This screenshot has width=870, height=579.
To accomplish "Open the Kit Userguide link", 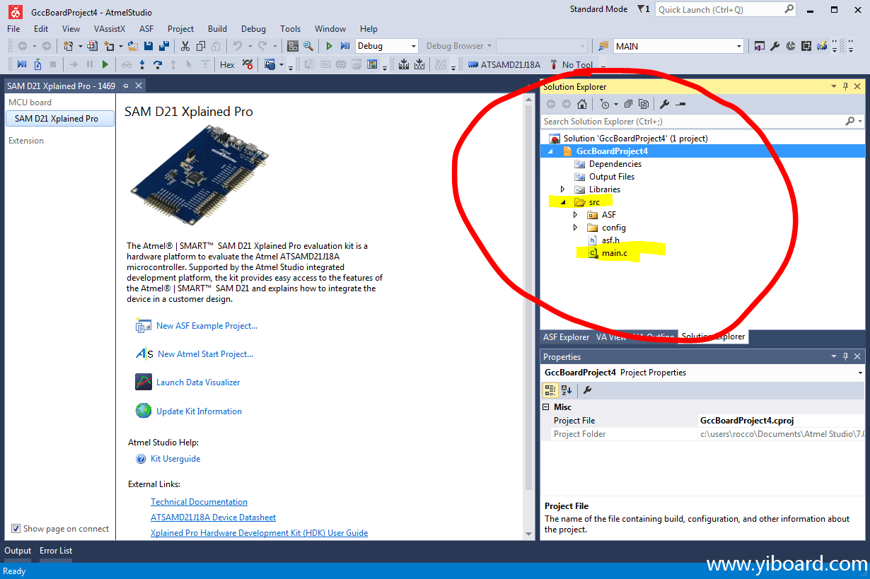I will (x=175, y=459).
